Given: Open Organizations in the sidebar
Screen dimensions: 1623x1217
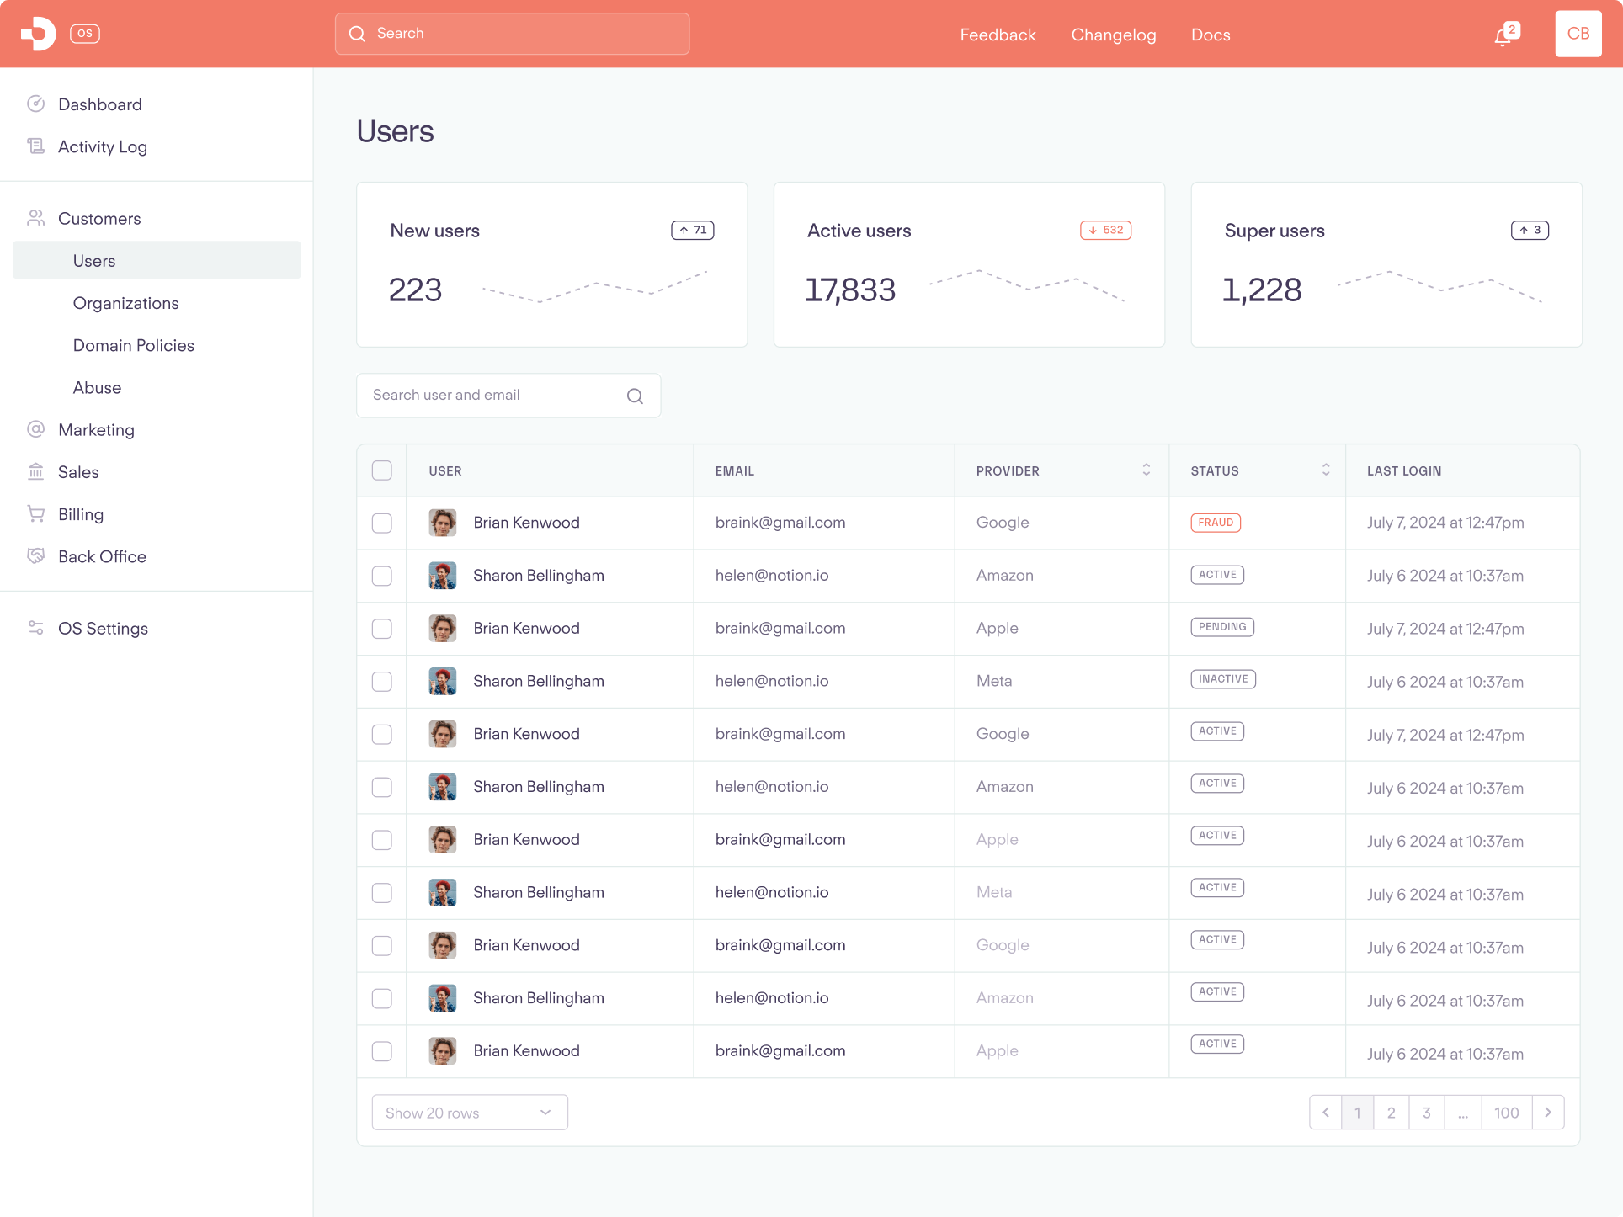Looking at the screenshot, I should [125, 303].
